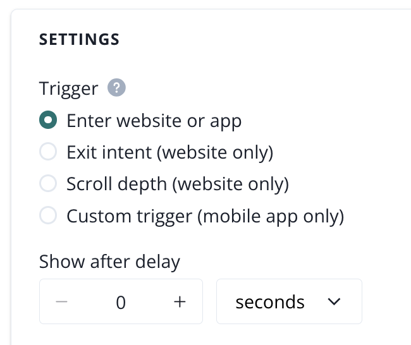Click the delay value input showing 0
The height and width of the screenshot is (345, 411).
point(121,303)
